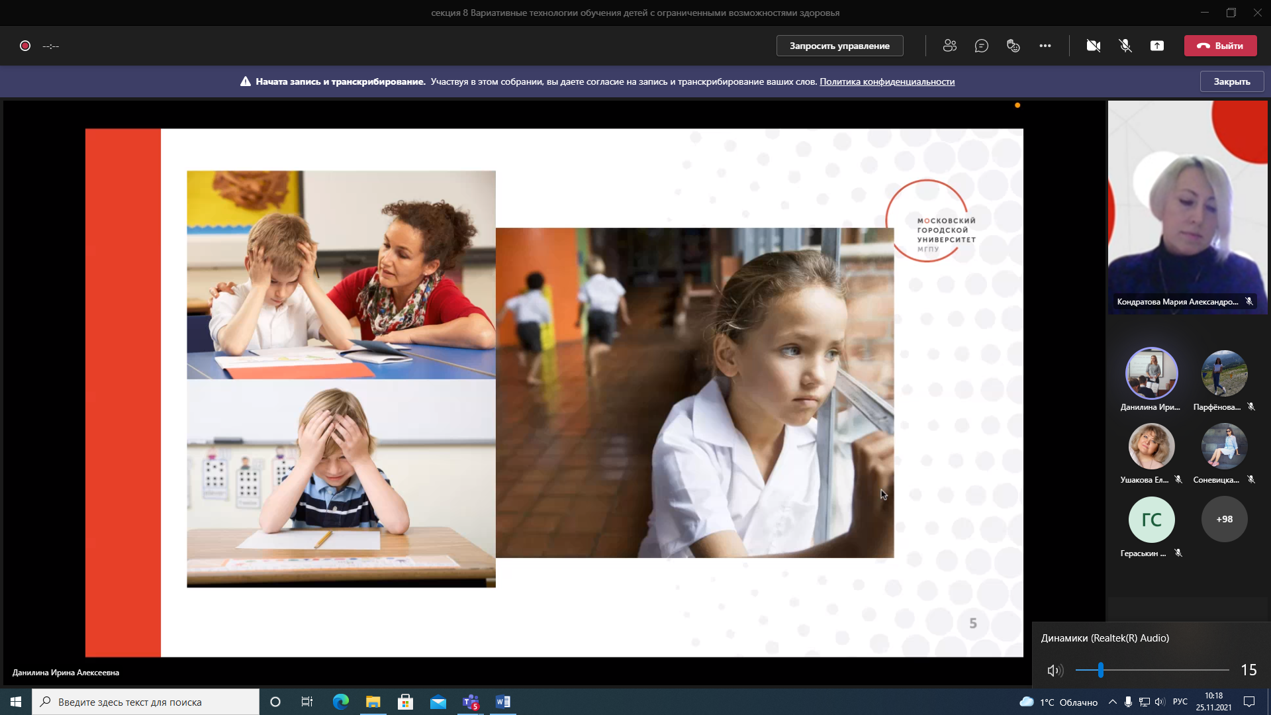1271x715 pixels.
Task: Click the ГС participant avatar
Action: [x=1151, y=519]
